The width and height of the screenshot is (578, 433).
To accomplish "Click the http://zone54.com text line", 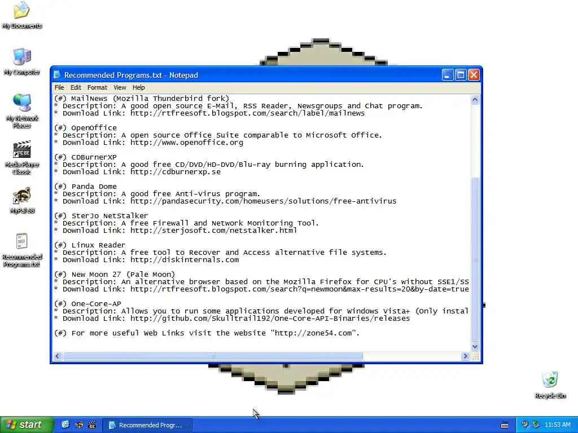I will 207,333.
